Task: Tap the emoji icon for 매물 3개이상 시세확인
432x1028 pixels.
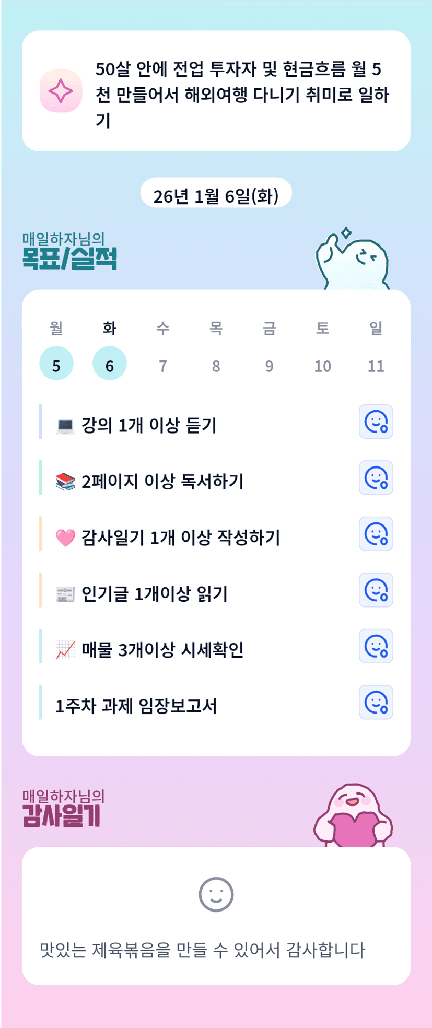Action: click(x=376, y=646)
